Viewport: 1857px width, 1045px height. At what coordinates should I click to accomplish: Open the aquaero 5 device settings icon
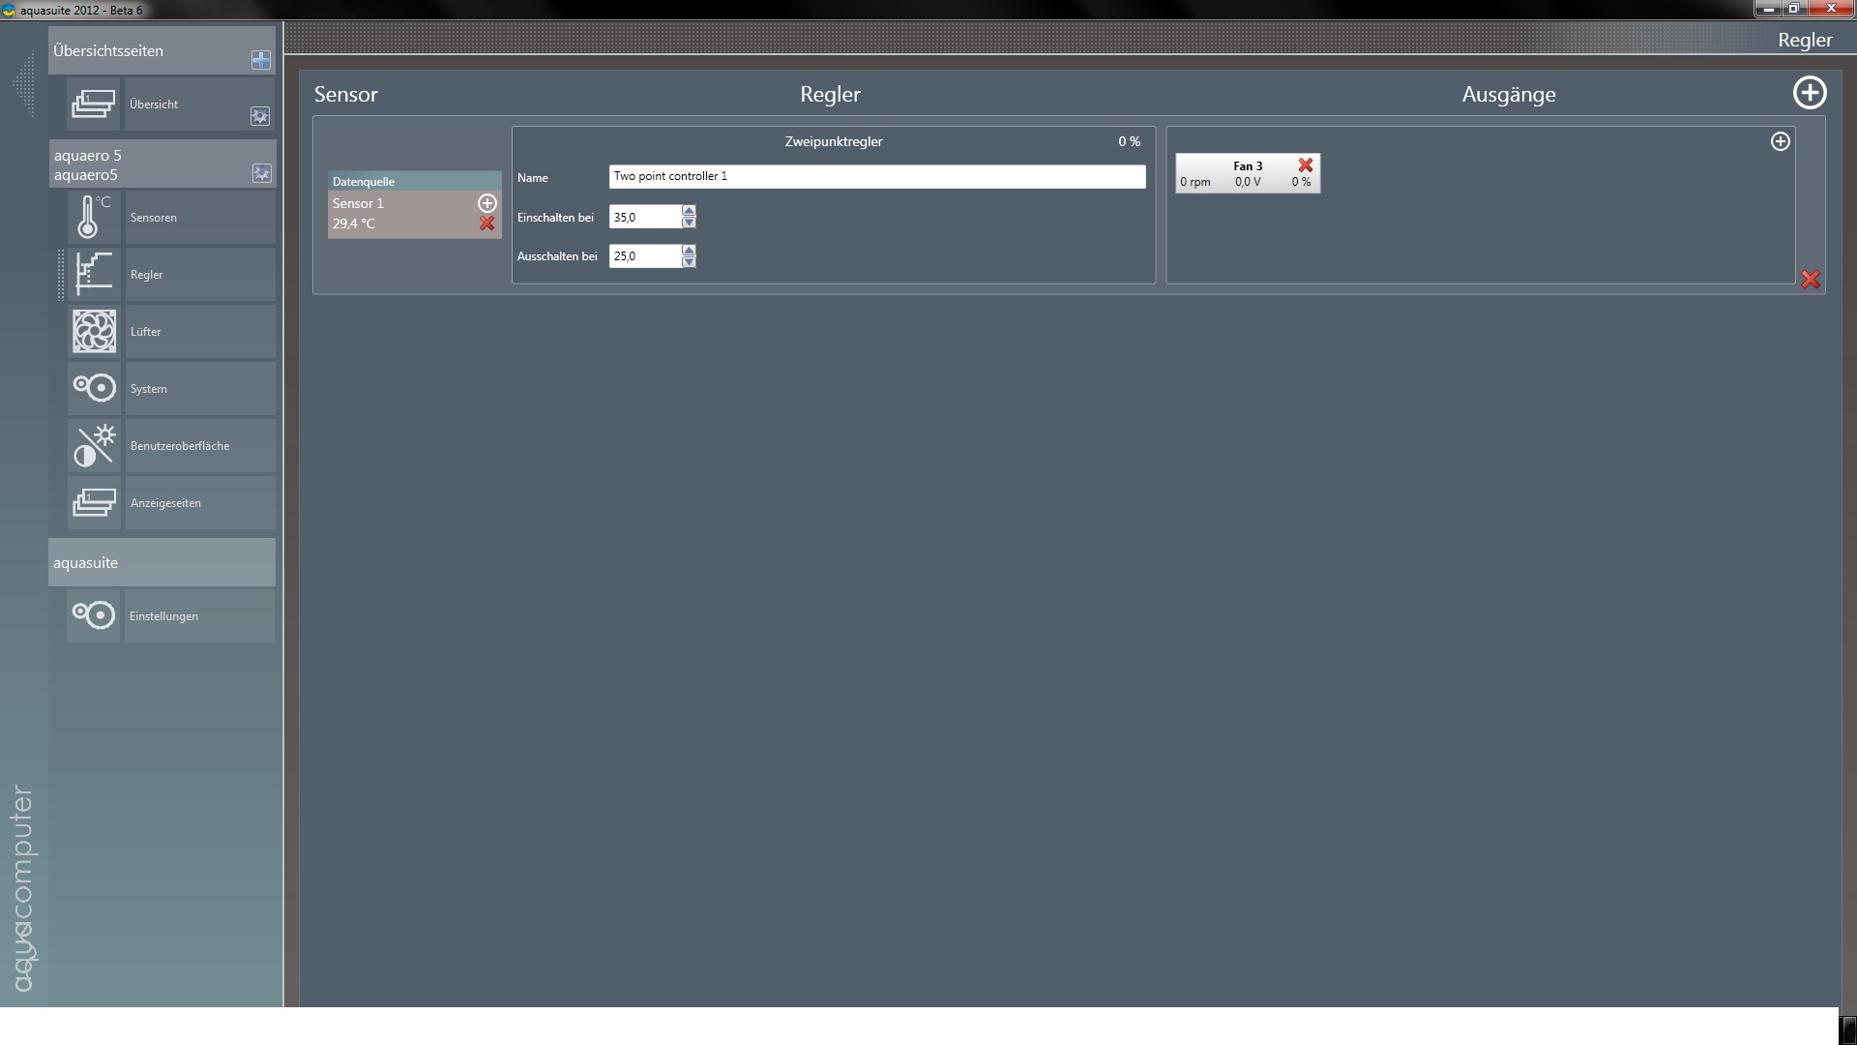pyautogui.click(x=261, y=173)
